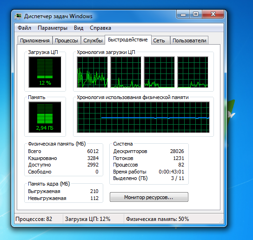
Task: Maximize the Task Manager window
Action: [196, 14]
